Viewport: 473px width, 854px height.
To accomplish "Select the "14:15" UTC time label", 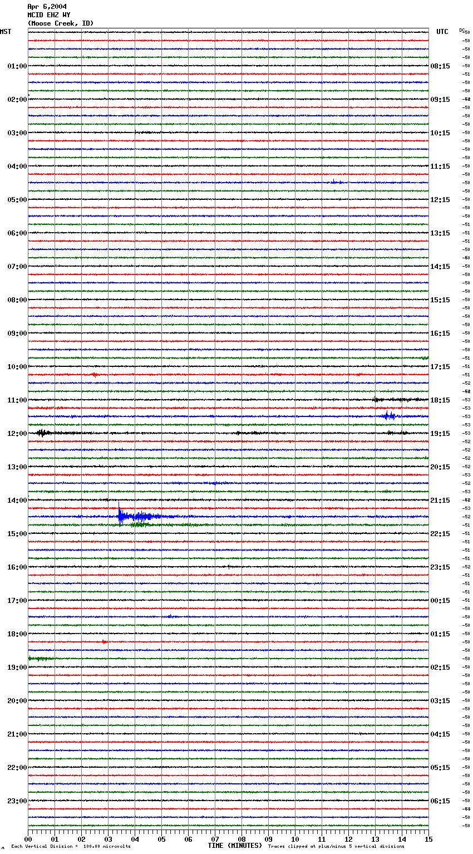I will click(440, 267).
